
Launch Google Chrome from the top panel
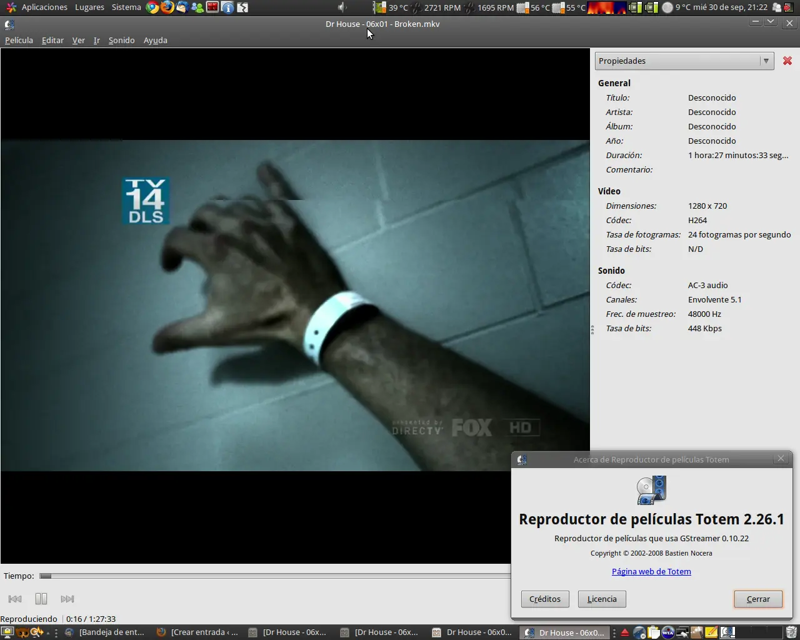152,7
